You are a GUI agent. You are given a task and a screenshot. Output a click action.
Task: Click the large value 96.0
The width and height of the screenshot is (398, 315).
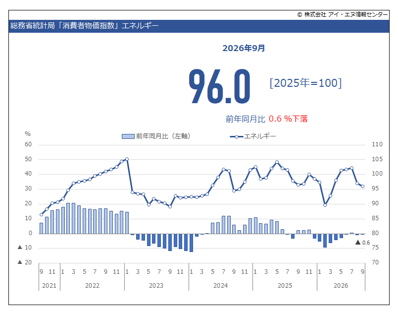tap(220, 86)
